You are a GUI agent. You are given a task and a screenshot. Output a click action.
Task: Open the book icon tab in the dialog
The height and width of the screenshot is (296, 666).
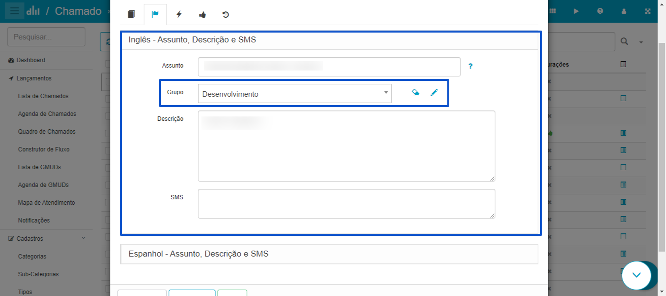tap(131, 14)
